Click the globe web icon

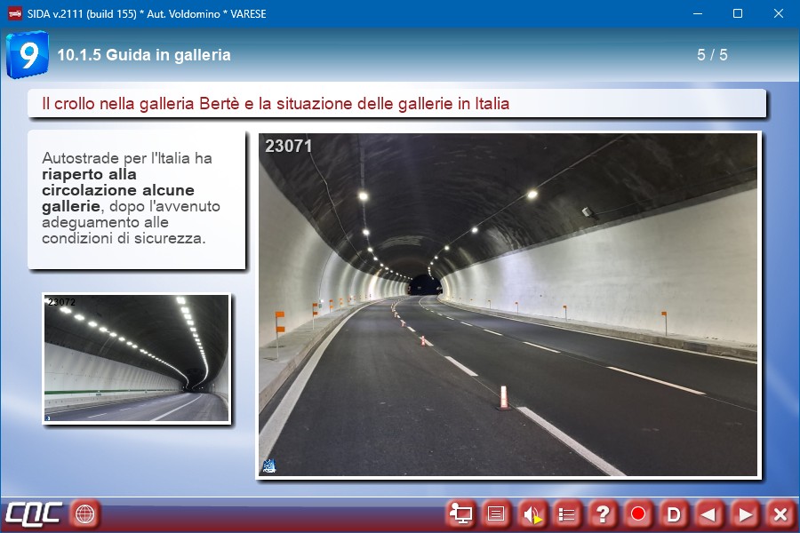(x=85, y=513)
